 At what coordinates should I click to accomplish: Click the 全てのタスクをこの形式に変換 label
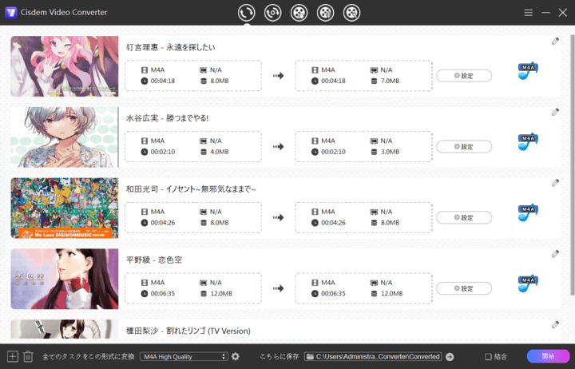(89, 356)
